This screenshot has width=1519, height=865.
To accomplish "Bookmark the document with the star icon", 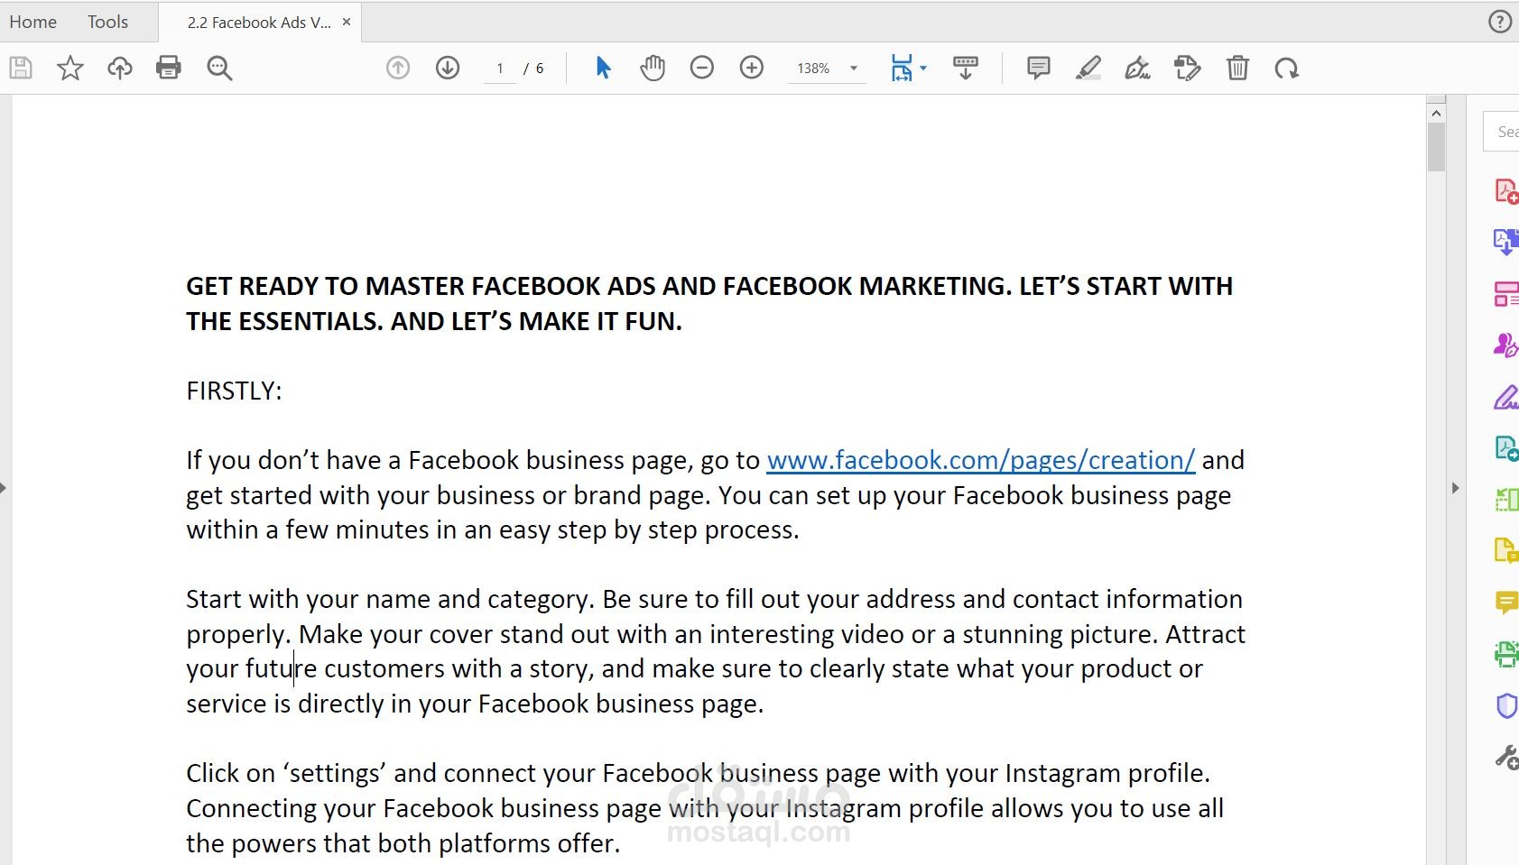I will (x=70, y=68).
